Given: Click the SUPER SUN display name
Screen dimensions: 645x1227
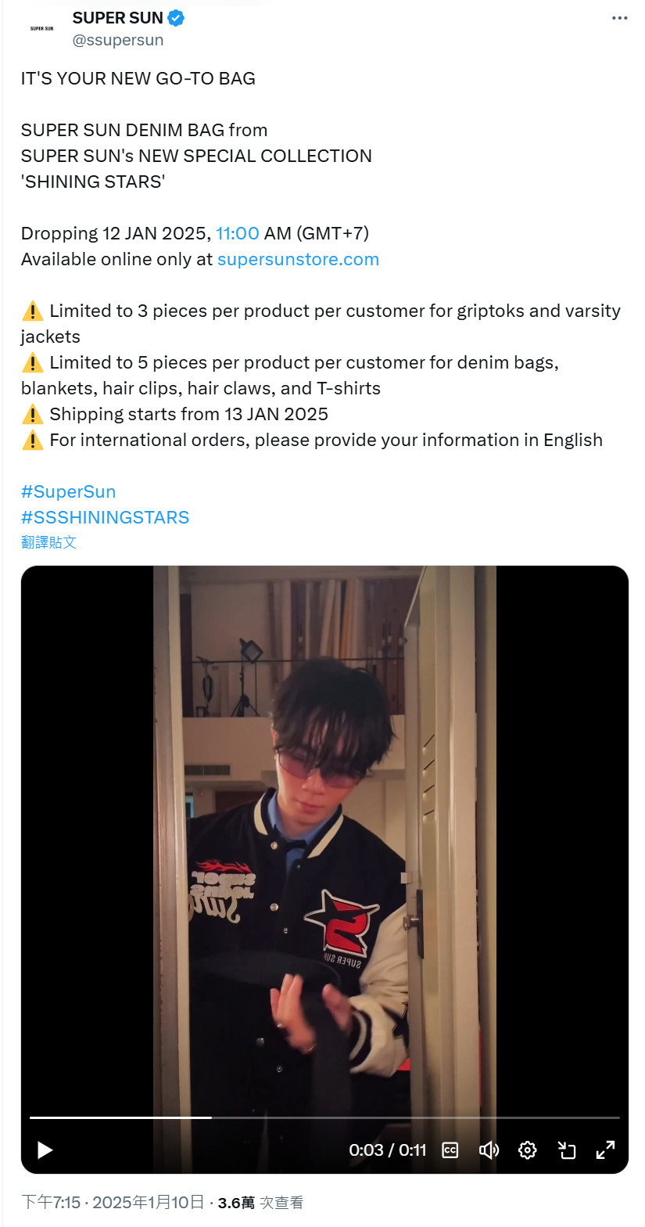Looking at the screenshot, I should point(117,17).
